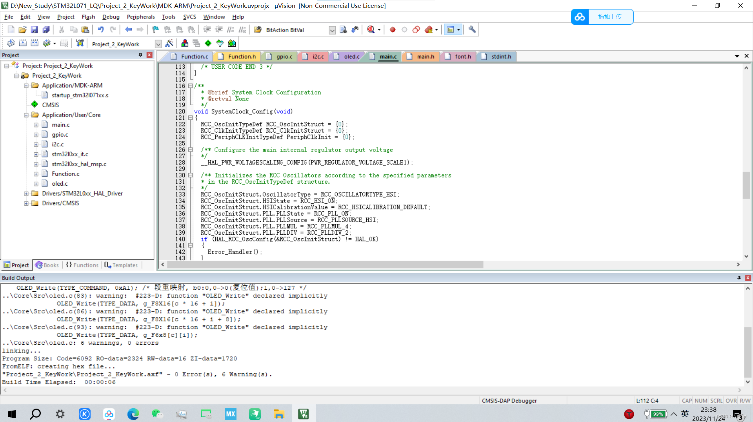Launch the Pack Installer icon

click(x=232, y=43)
